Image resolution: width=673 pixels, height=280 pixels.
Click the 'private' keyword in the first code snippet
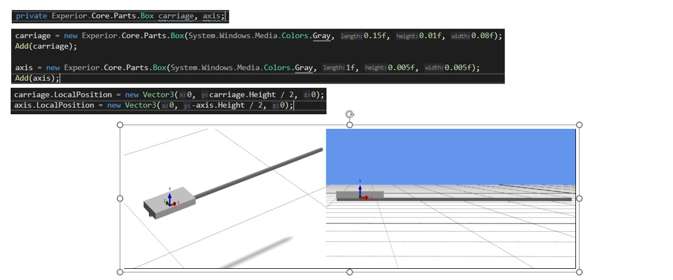pyautogui.click(x=31, y=16)
